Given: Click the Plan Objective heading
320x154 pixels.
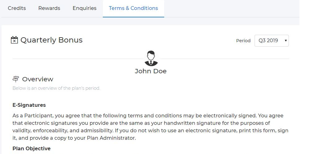Looking at the screenshot, I should tap(31, 148).
